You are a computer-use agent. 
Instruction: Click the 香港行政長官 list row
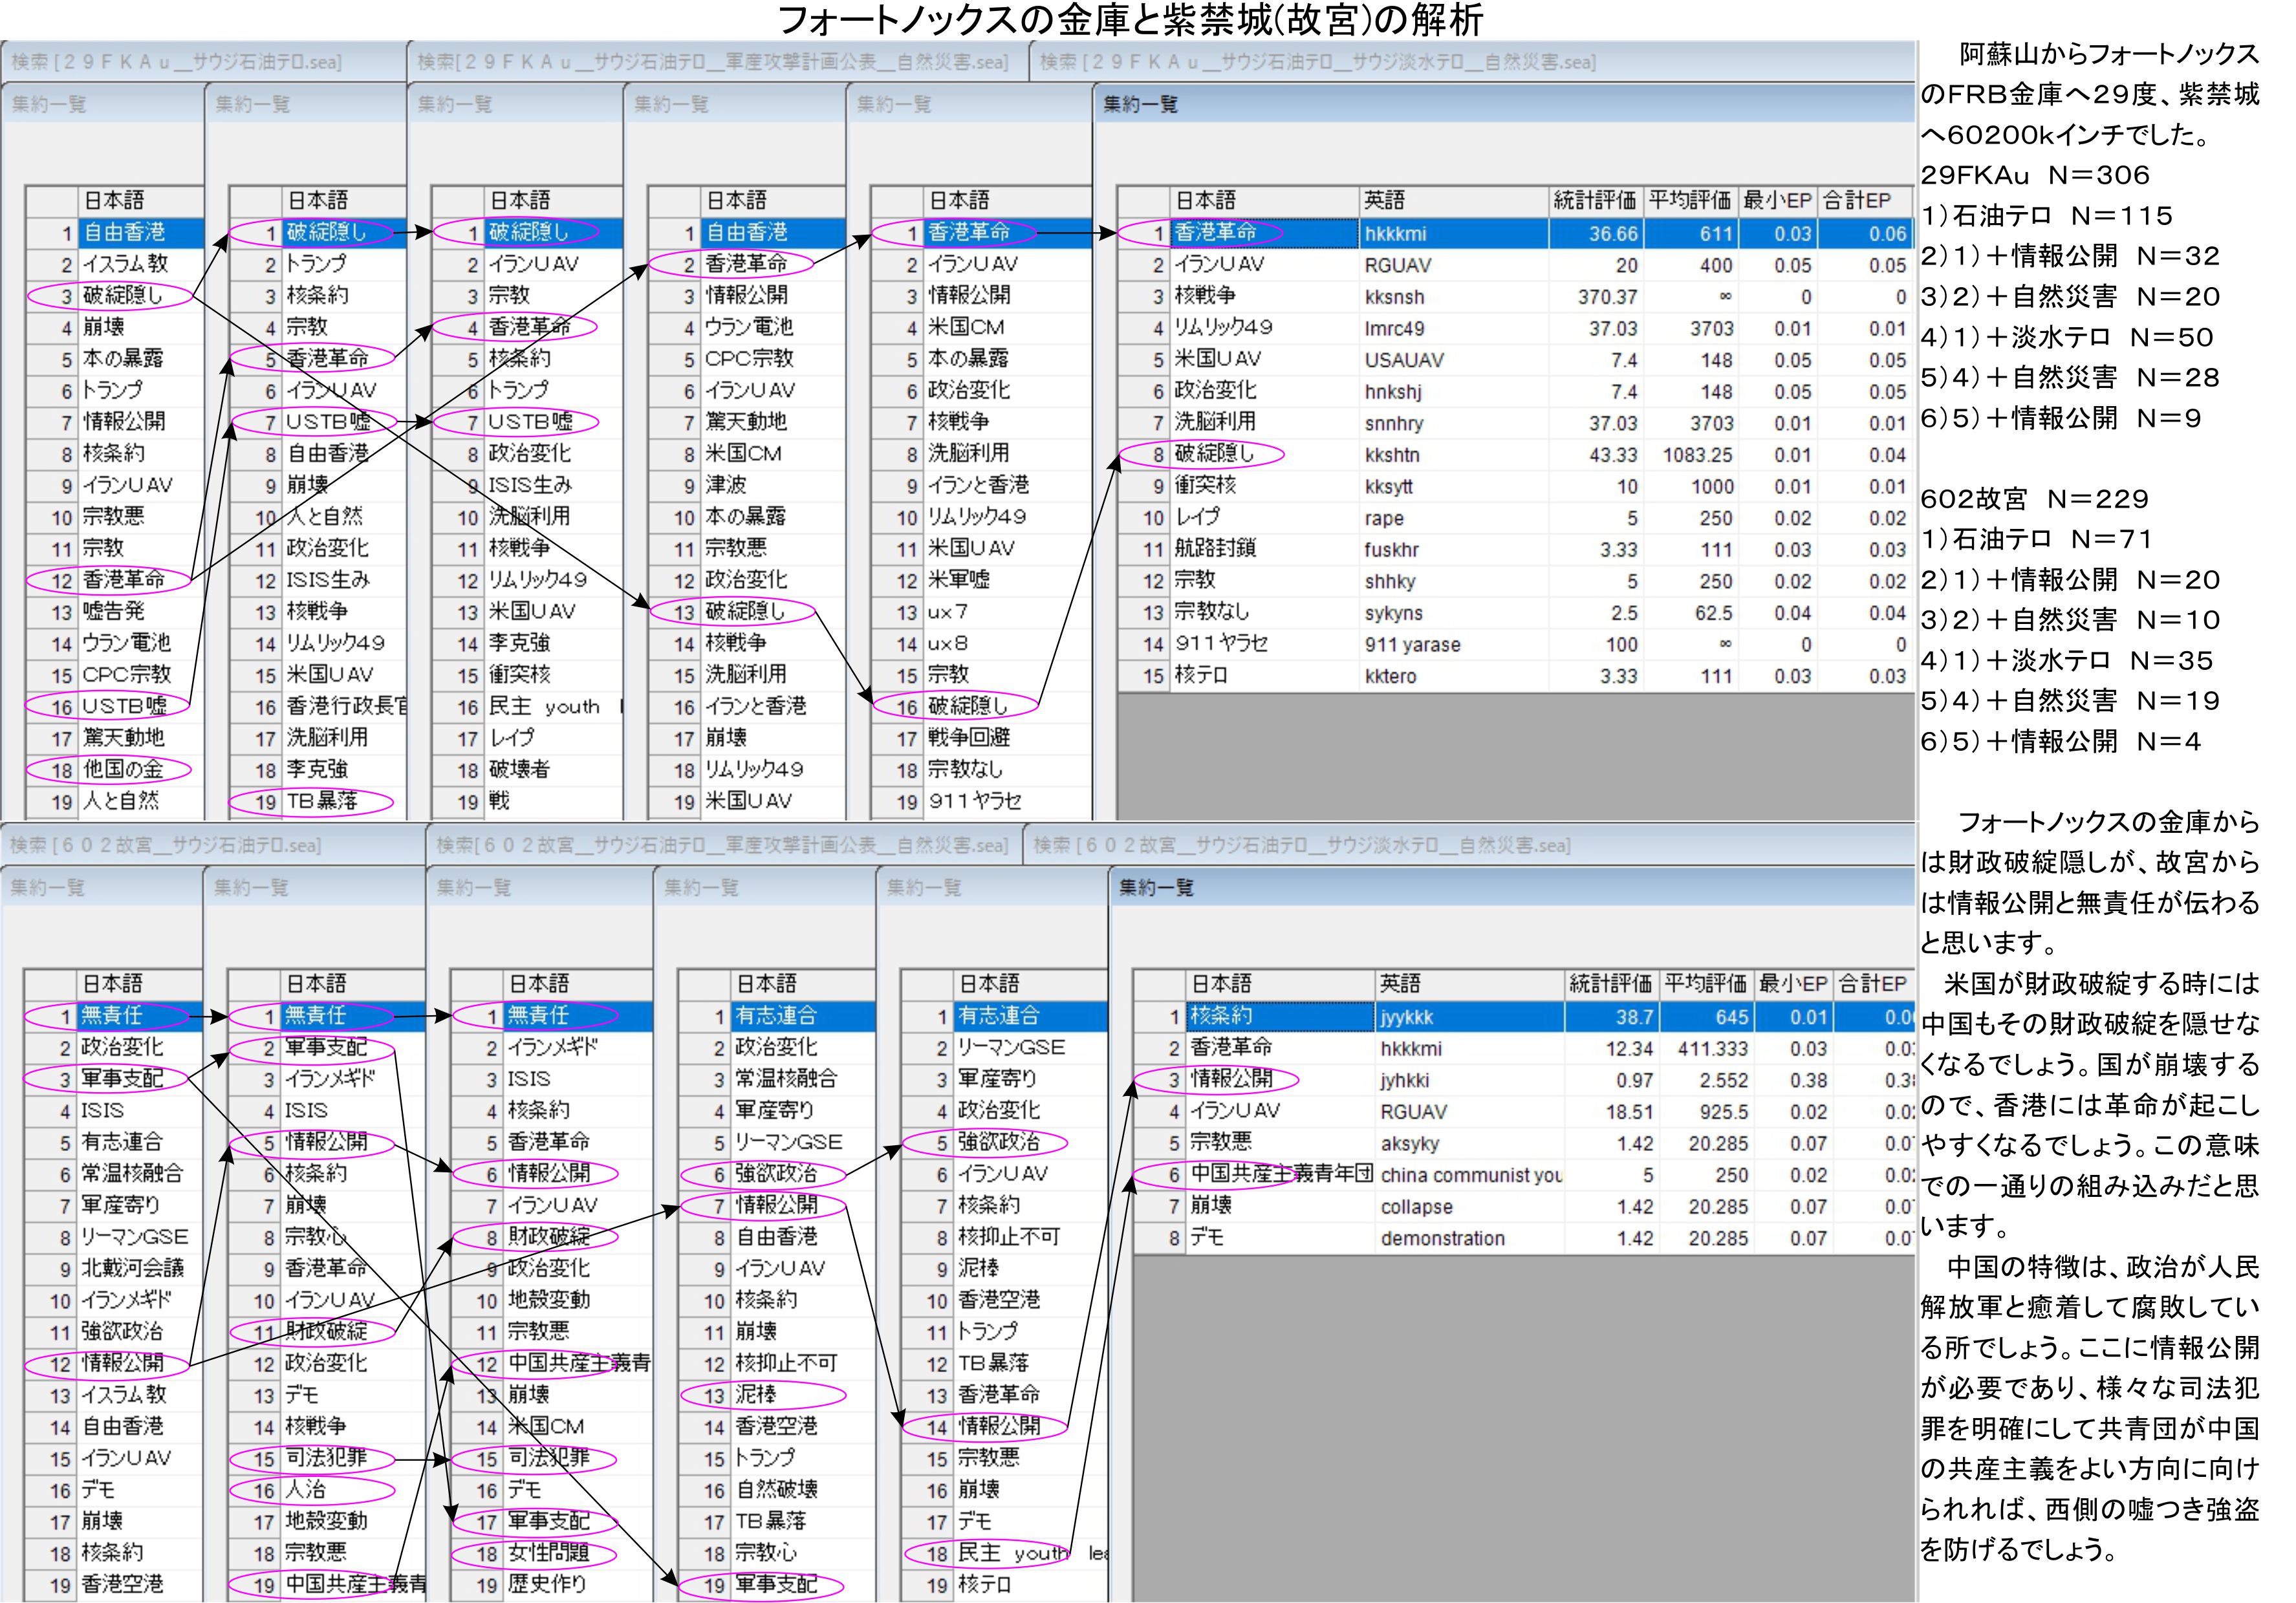pos(346,706)
